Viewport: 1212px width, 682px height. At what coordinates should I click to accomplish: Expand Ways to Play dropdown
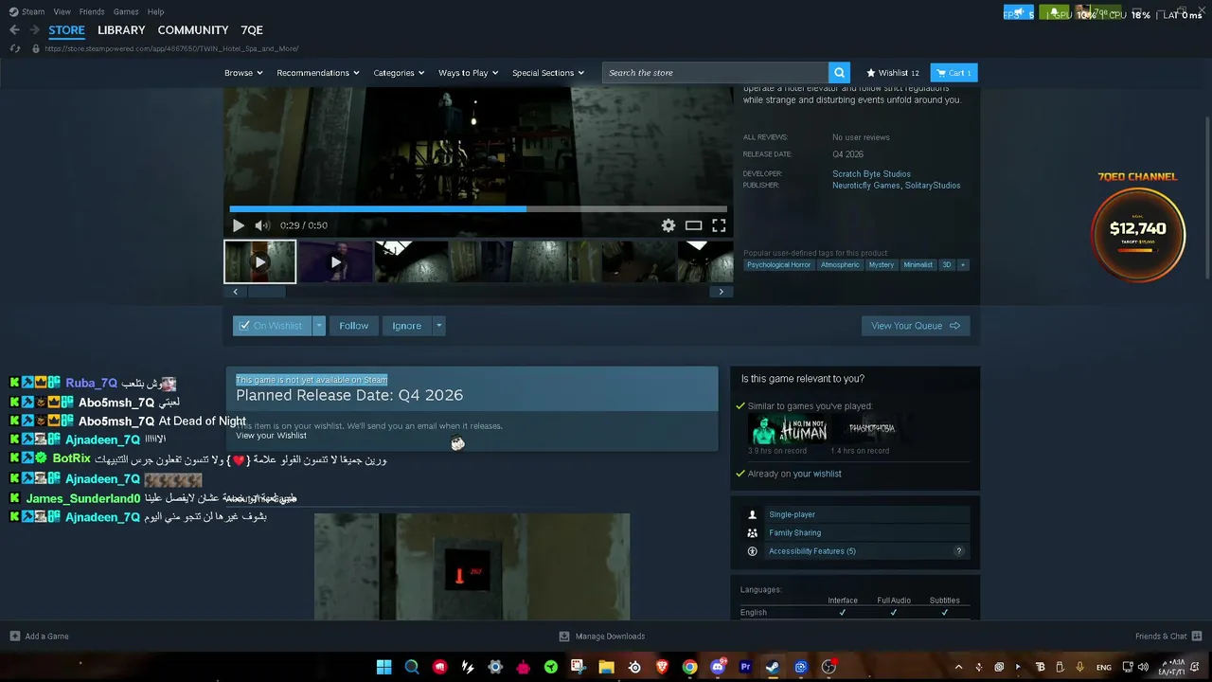pyautogui.click(x=469, y=73)
